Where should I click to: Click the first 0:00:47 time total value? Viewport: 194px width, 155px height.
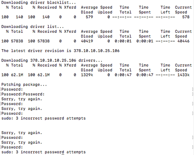123,75
